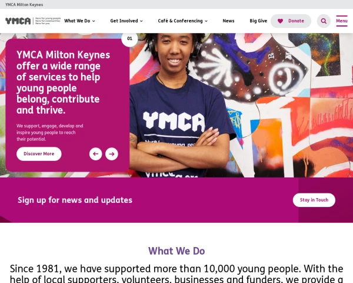
Task: Advance to next slide arrow
Action: [112, 154]
